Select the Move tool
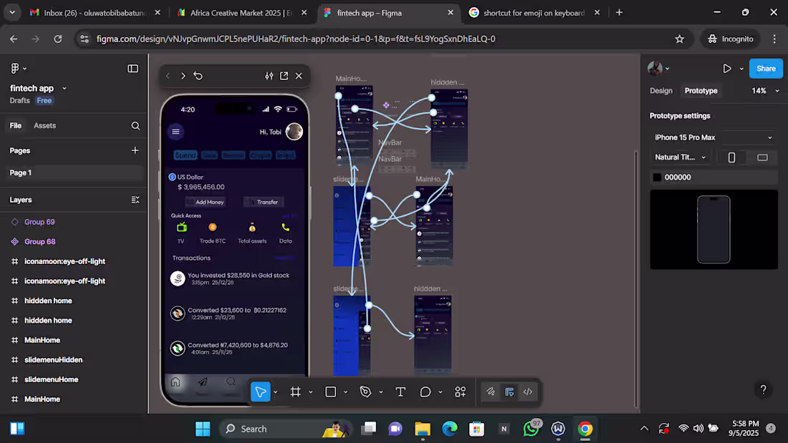The width and height of the screenshot is (788, 443). click(x=260, y=391)
